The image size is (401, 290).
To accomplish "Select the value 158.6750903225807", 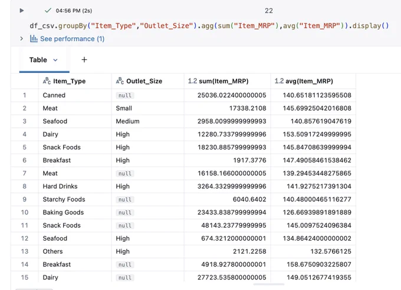I will pyautogui.click(x=319, y=264).
